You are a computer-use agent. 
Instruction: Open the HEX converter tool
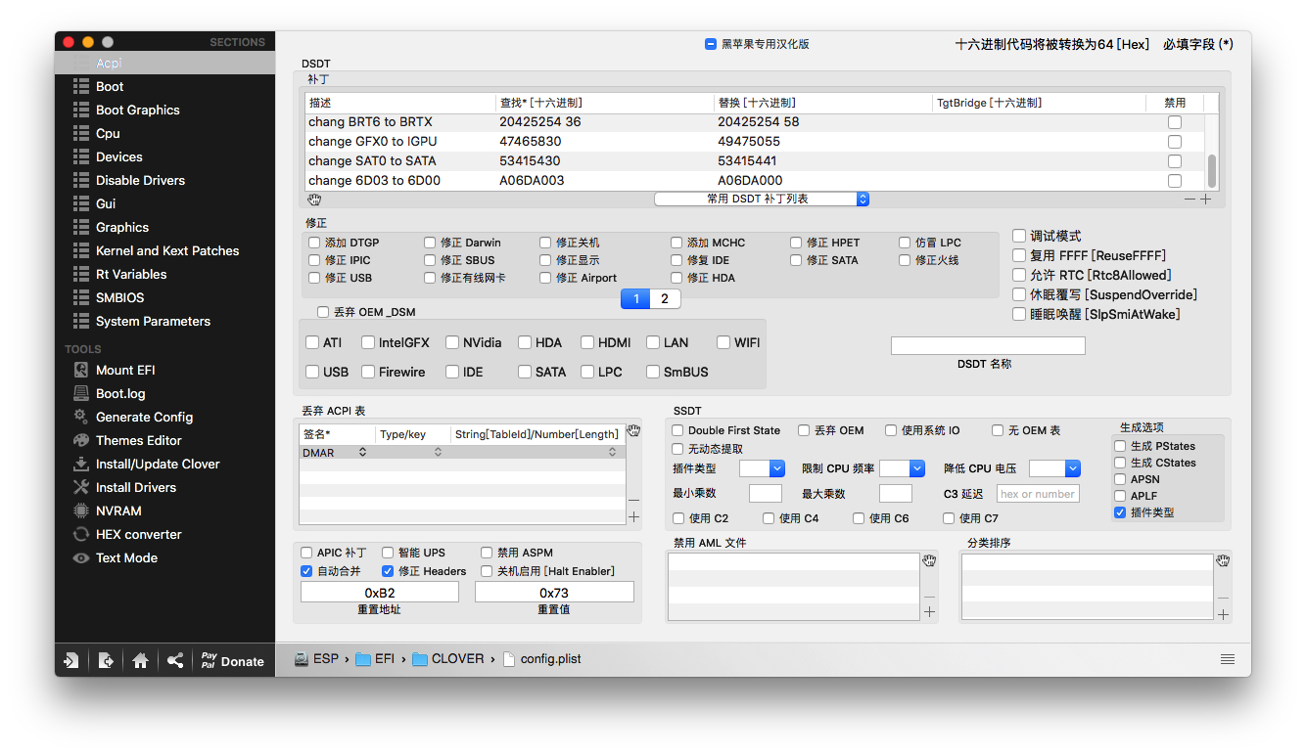(139, 534)
